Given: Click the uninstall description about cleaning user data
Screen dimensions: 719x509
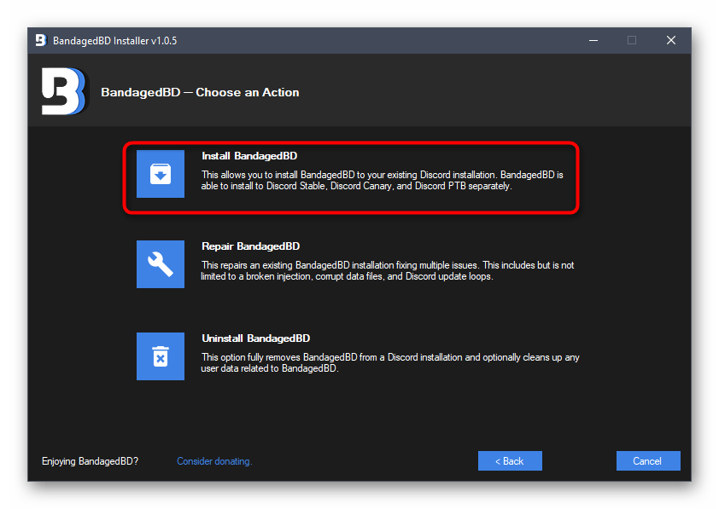Looking at the screenshot, I should [x=390, y=362].
